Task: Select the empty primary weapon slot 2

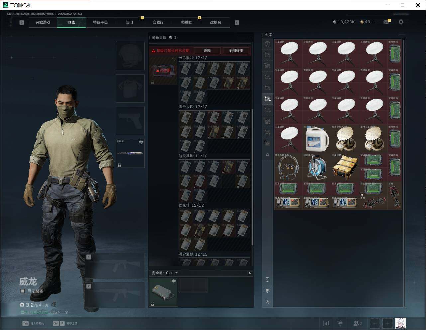Action: pos(115,295)
